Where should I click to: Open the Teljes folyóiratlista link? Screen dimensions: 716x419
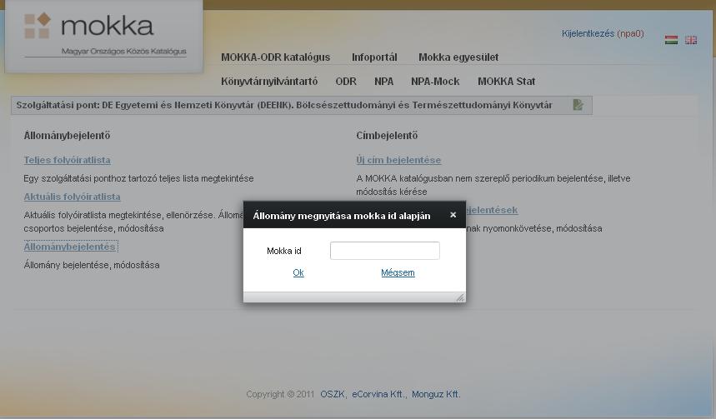click(x=67, y=160)
